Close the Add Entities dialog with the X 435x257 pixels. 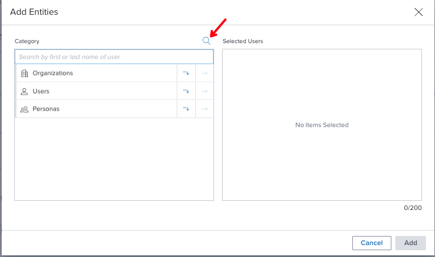point(419,12)
